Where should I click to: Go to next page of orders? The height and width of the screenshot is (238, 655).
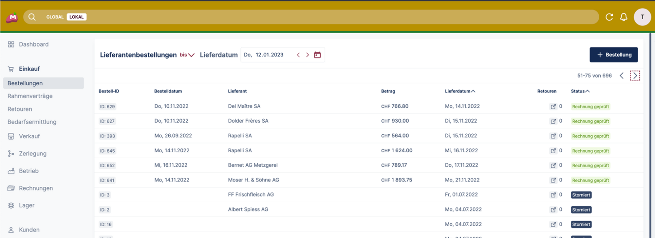[x=635, y=76]
